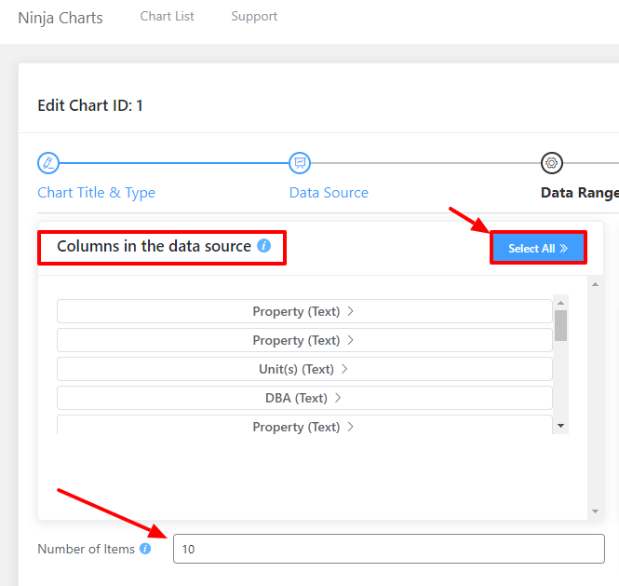Click info icon beside Columns in data source
The image size is (619, 586).
click(264, 246)
